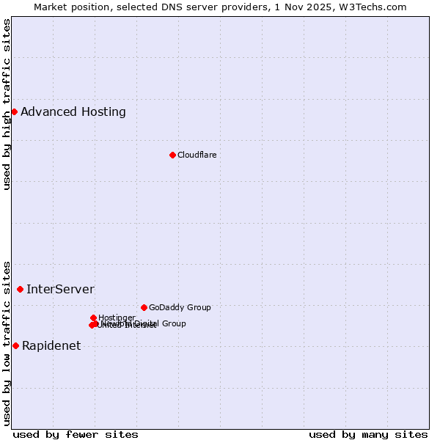
Task: Click the Advanced Hosting red marker
Action: point(14,111)
